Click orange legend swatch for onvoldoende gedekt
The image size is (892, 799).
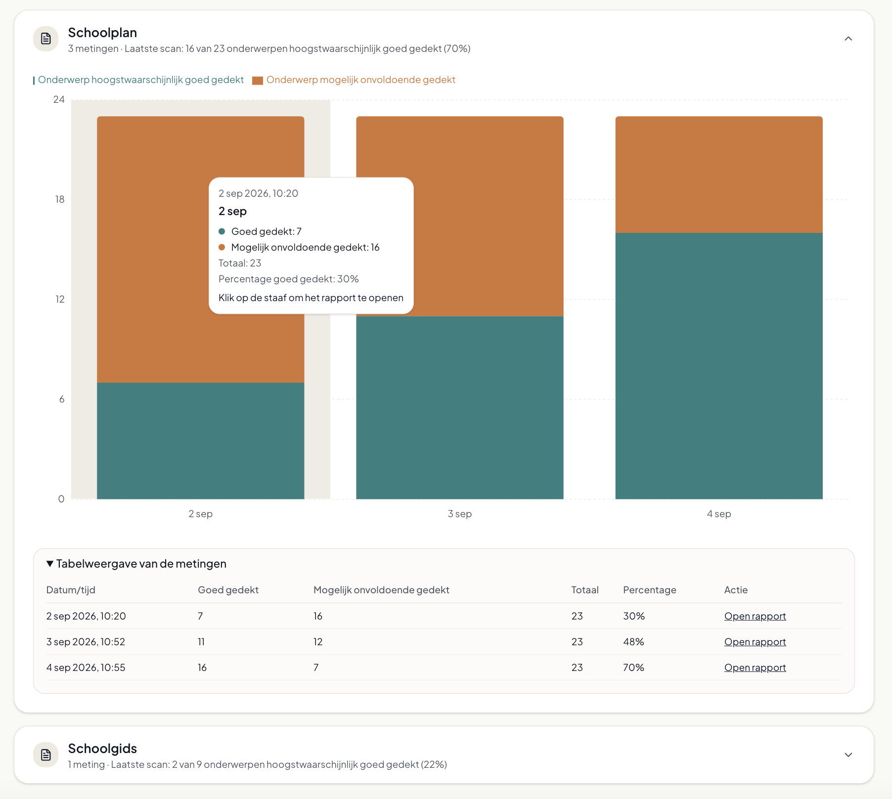point(257,80)
